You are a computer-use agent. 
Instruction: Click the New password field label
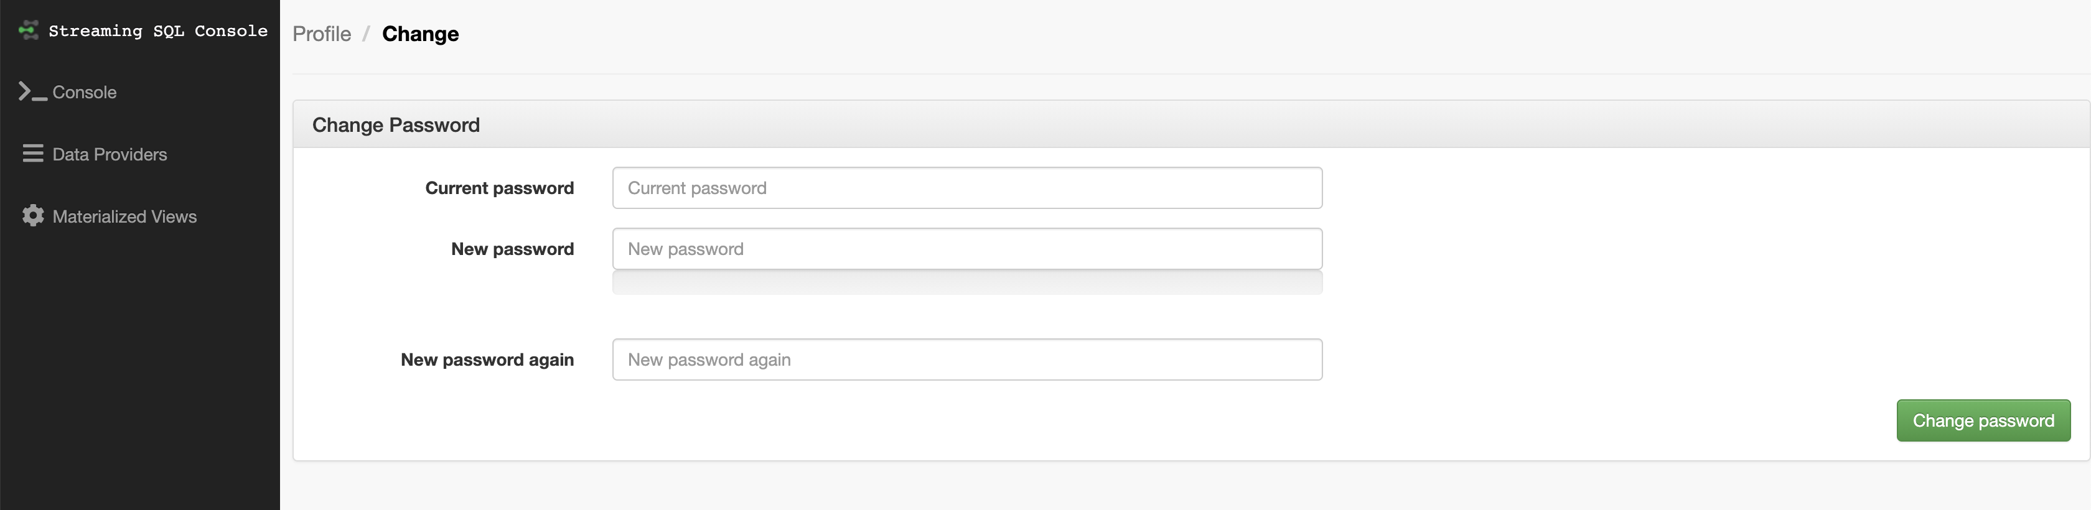tap(512, 249)
